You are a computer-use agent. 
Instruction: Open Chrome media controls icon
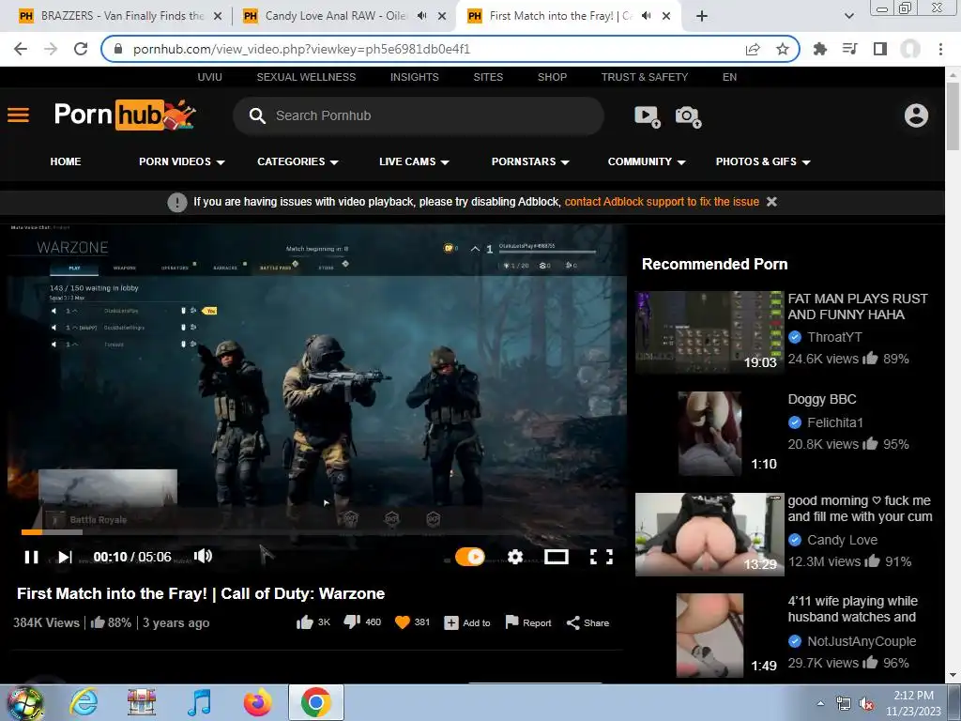tap(850, 49)
